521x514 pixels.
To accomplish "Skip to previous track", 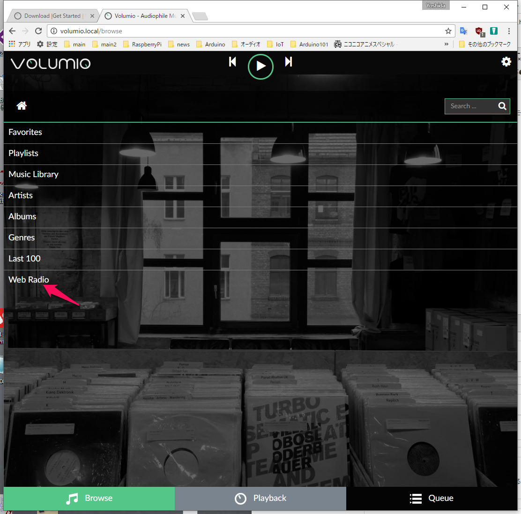I will point(232,62).
